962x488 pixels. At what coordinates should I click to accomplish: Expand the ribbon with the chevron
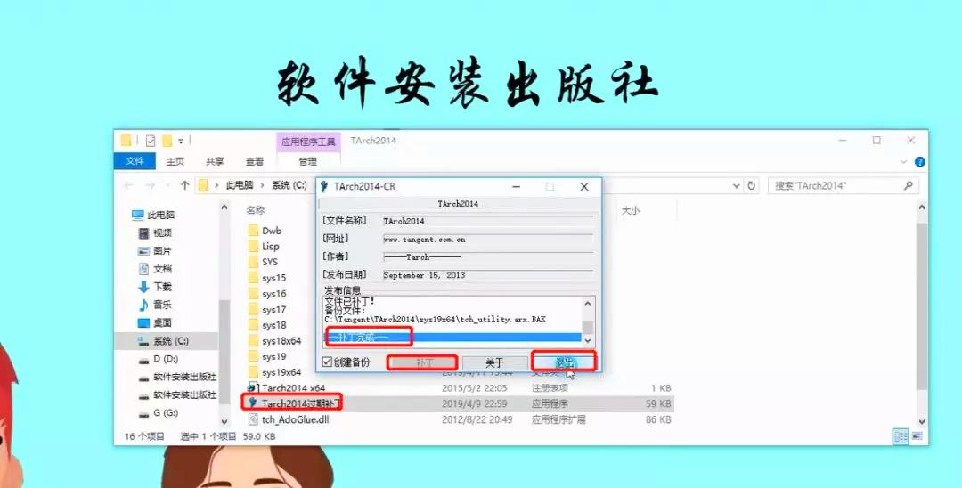tap(904, 162)
